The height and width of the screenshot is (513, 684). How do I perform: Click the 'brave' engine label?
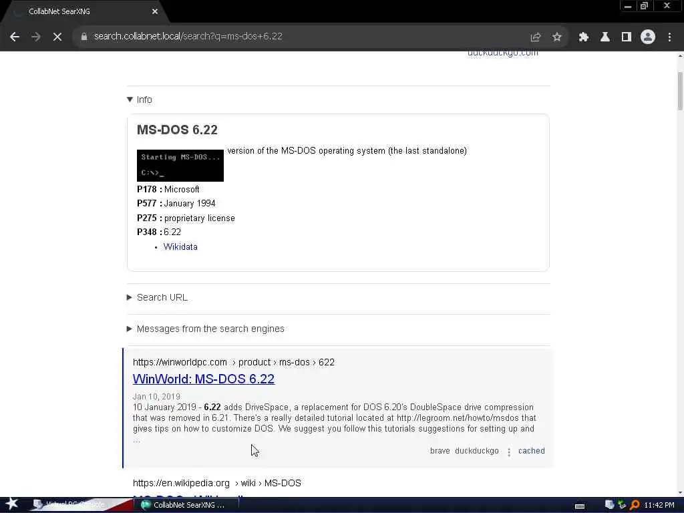[440, 451]
